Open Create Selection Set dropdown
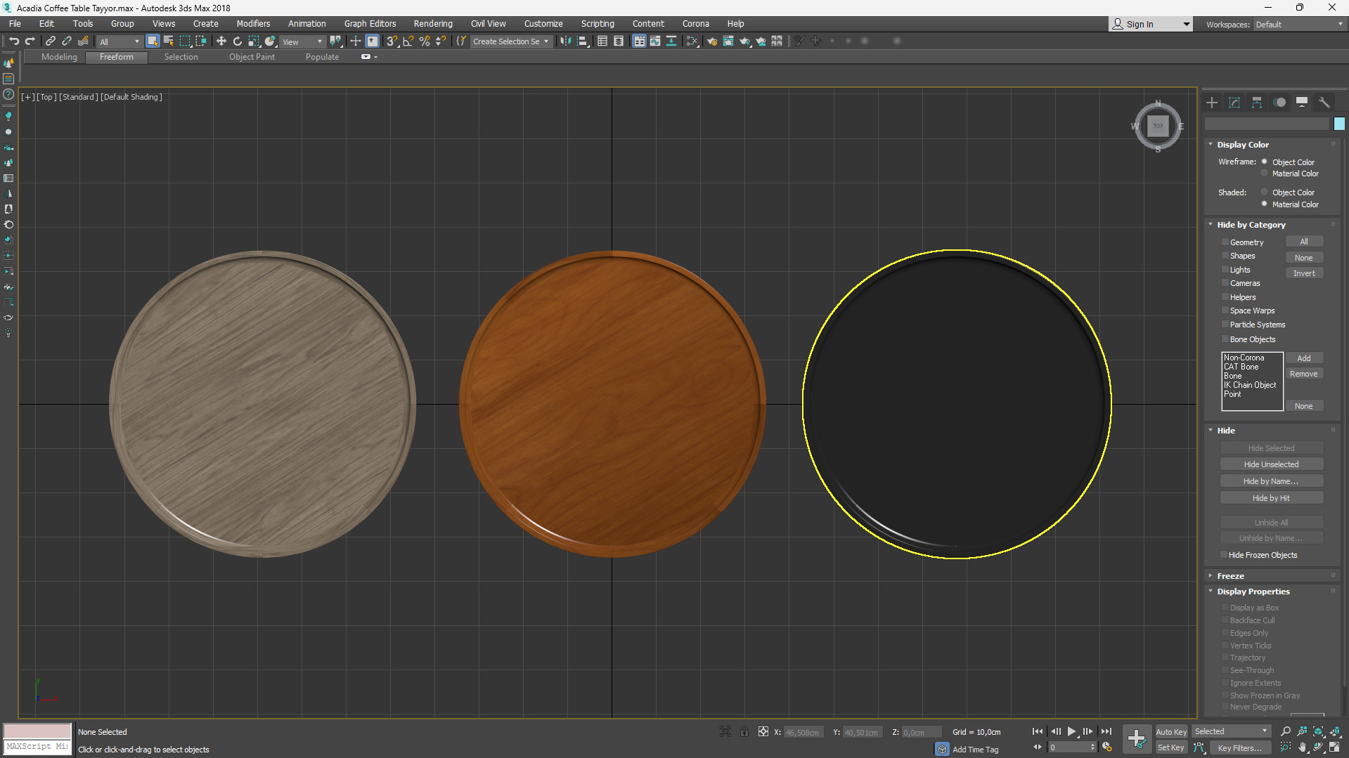 [510, 41]
